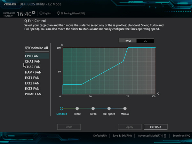This screenshot has width=192, height=144.
Task: Click the Undo button
Action: 69,127
